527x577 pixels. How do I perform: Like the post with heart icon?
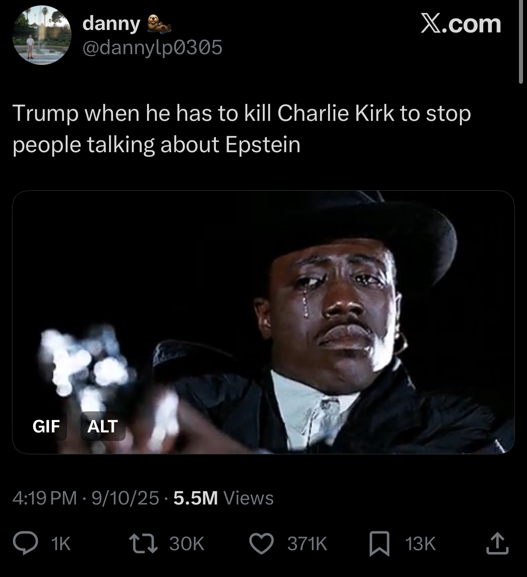(261, 544)
